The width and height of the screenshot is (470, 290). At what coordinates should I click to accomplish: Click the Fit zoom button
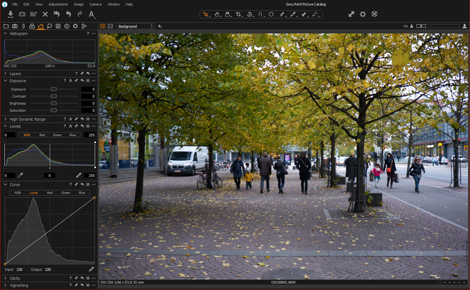(405, 26)
